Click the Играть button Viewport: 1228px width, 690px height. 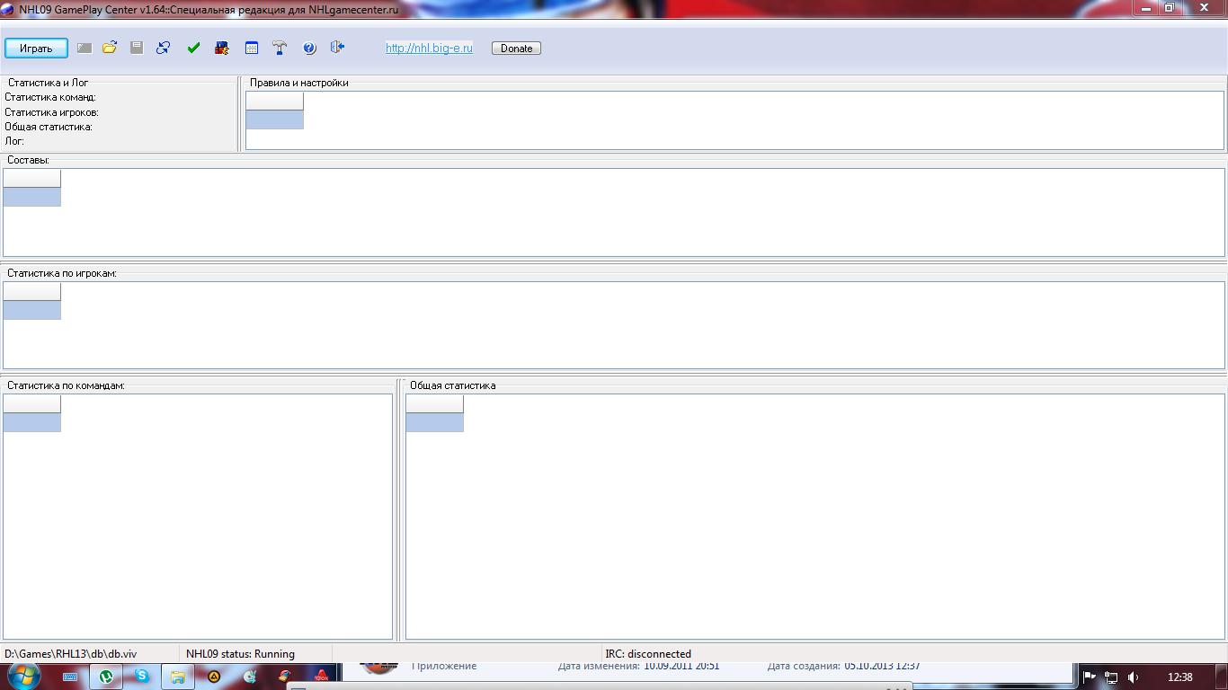coord(36,49)
